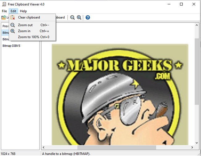Click the vertical scrollbar down arrow

tap(197, 143)
